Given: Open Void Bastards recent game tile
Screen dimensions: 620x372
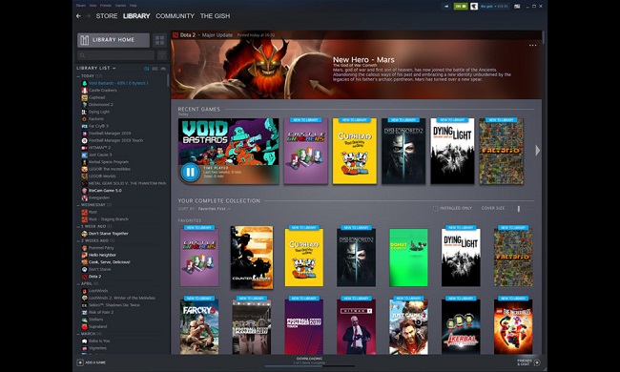Looking at the screenshot, I should coord(229,152).
